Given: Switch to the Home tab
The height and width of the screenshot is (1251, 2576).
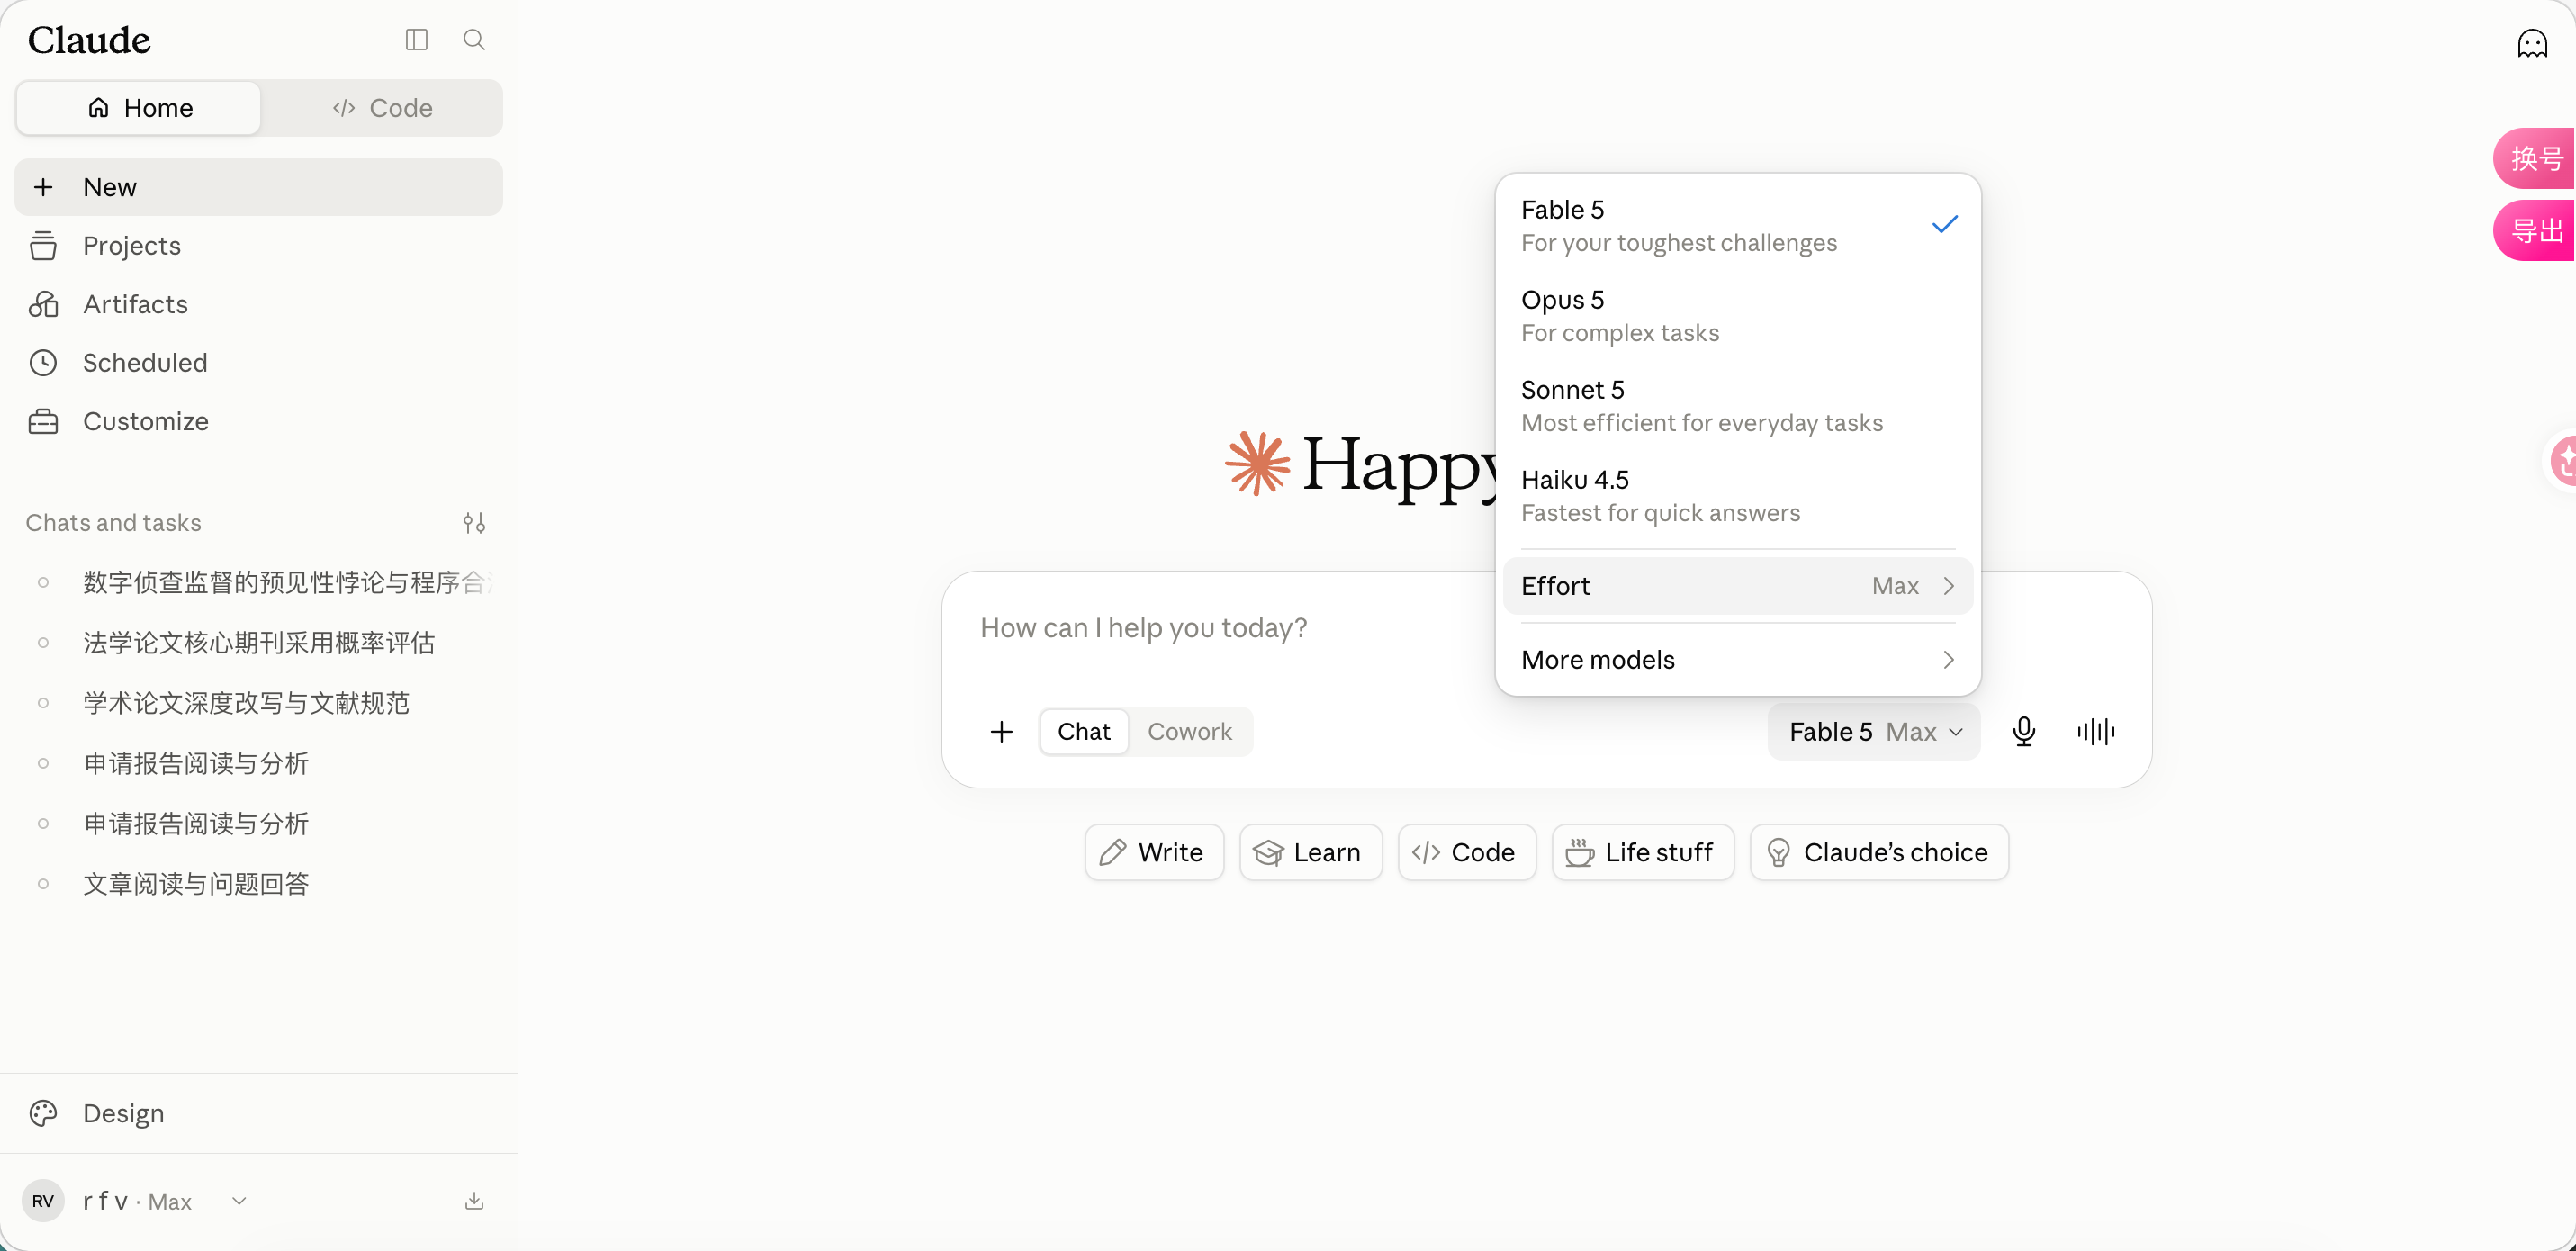Looking at the screenshot, I should click(x=139, y=108).
